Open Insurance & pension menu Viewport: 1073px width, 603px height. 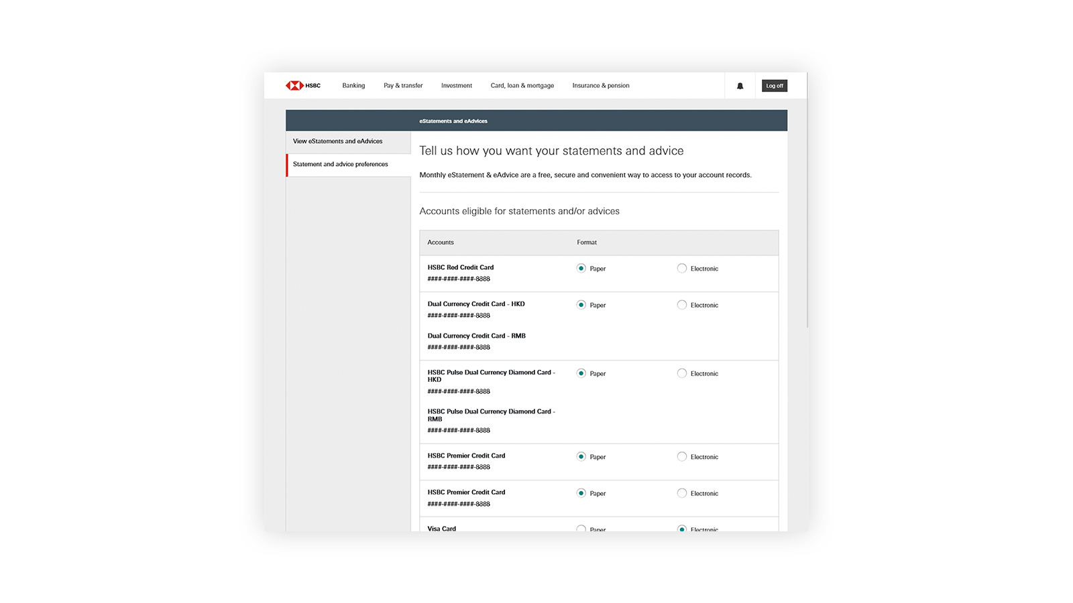coord(601,86)
